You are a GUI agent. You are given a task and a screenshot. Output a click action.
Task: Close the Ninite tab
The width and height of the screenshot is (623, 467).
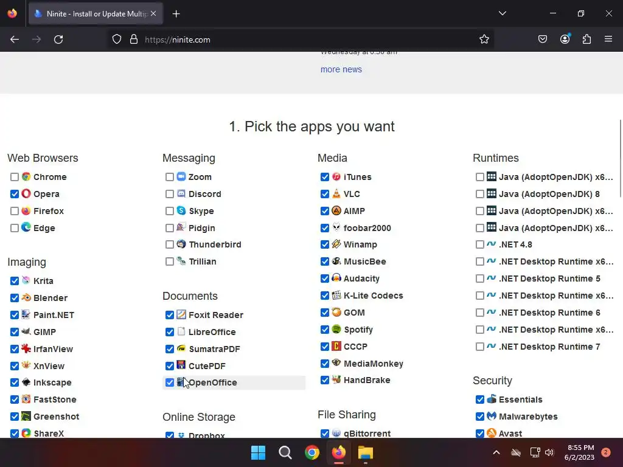[153, 13]
